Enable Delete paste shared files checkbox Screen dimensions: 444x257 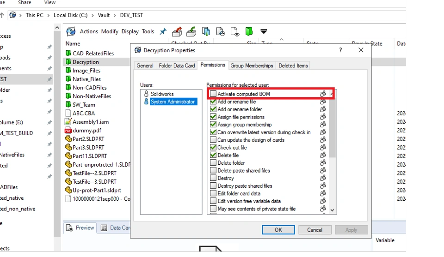213,170
